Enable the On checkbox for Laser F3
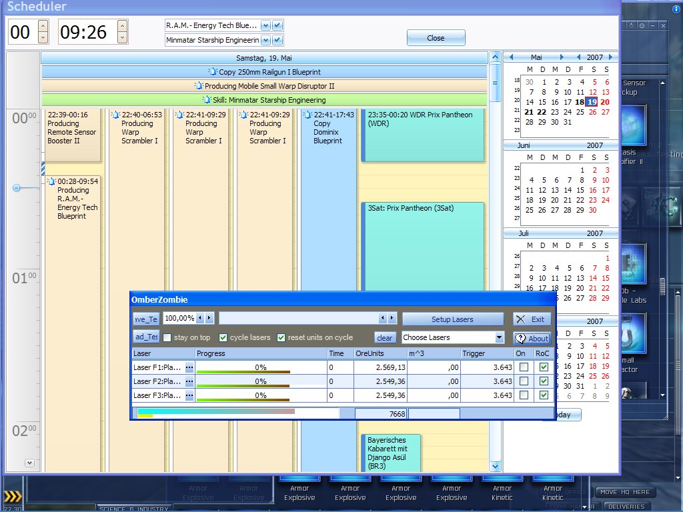The width and height of the screenshot is (683, 512). (524, 395)
